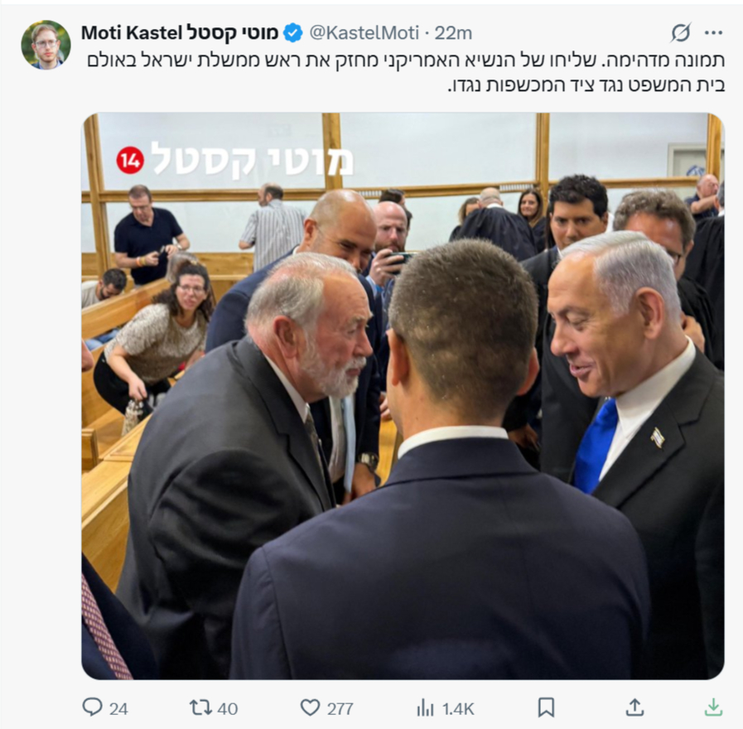Screen dimensions: 743x729
Task: Open the courtroom photo in full view
Action: pos(403,396)
